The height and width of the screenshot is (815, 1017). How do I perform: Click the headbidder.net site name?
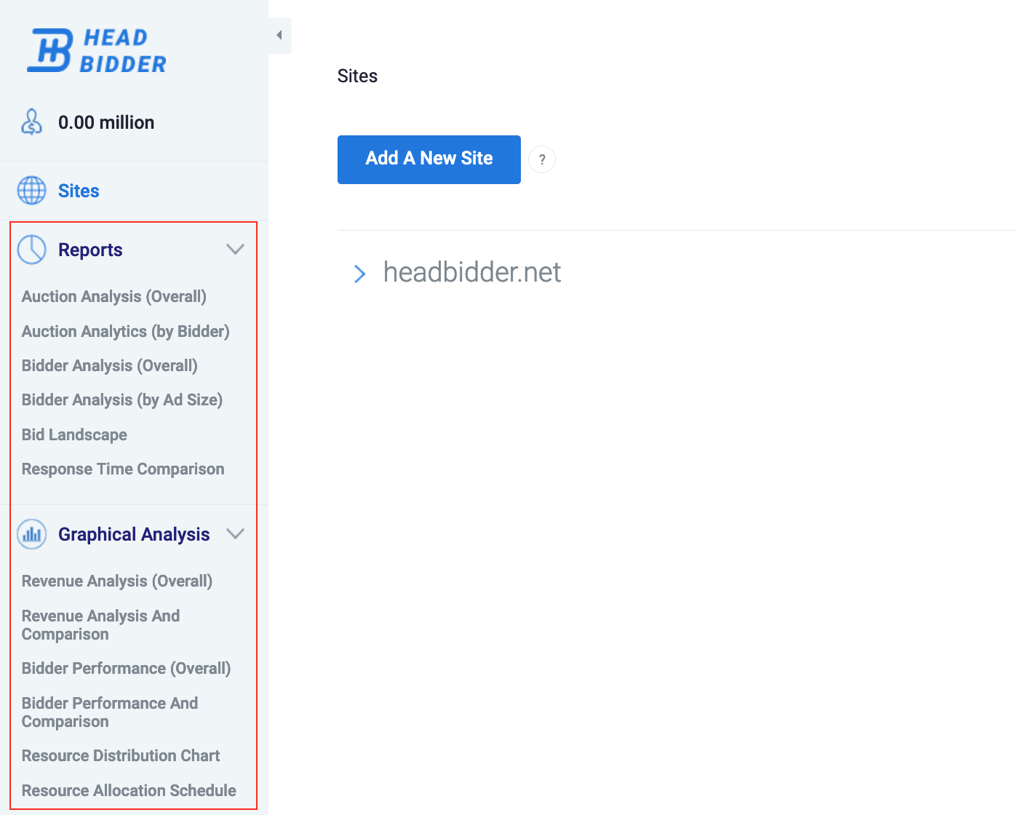coord(471,273)
